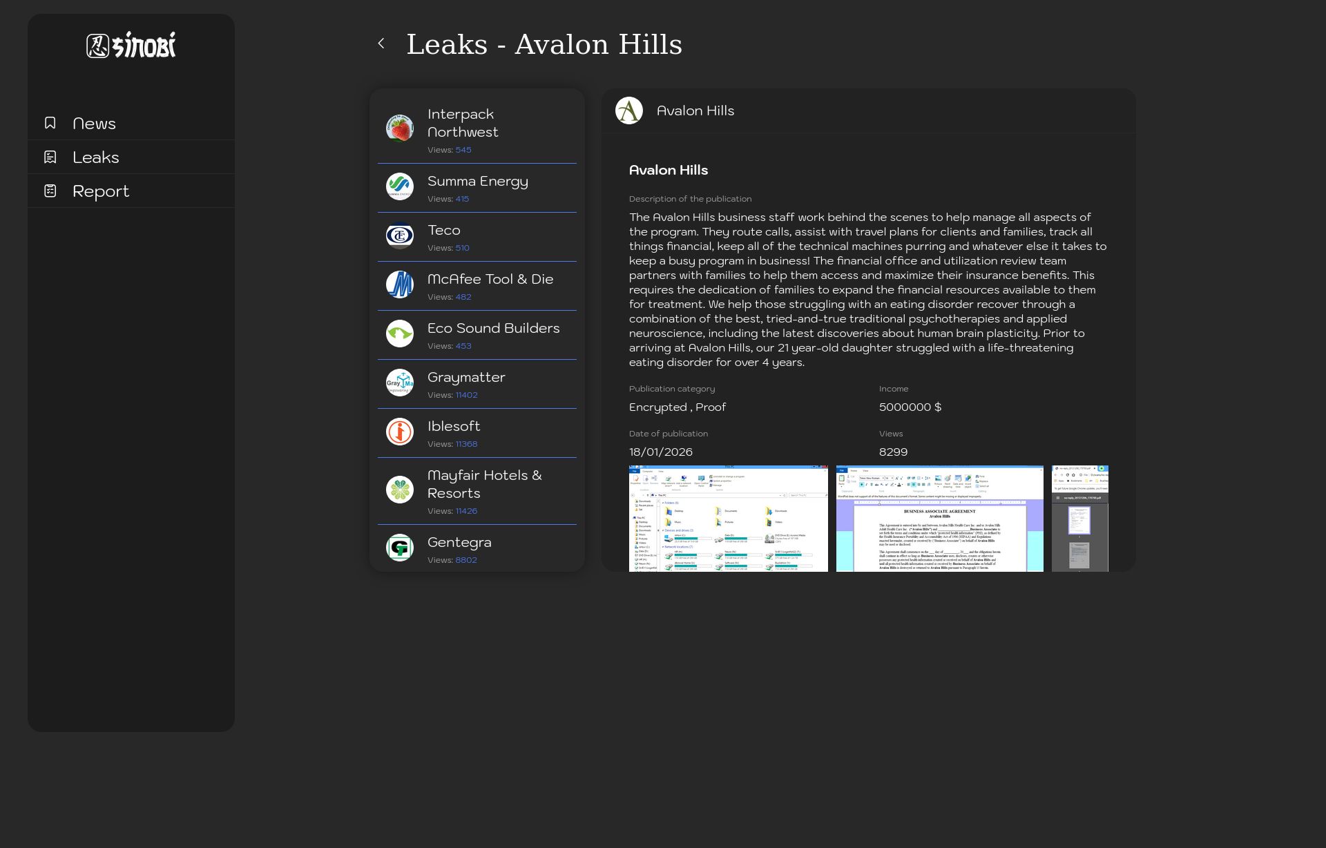Open the Eco Sound Builders leaf logo
This screenshot has height=848, width=1326.
click(399, 334)
